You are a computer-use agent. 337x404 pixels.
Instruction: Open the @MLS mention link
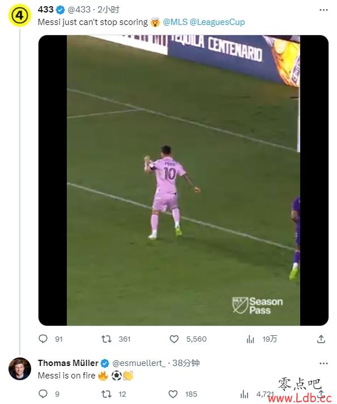175,22
